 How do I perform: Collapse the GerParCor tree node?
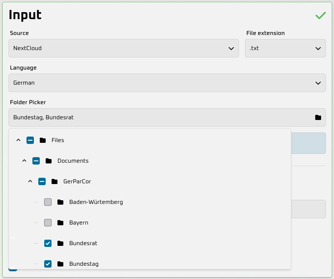tap(30, 181)
